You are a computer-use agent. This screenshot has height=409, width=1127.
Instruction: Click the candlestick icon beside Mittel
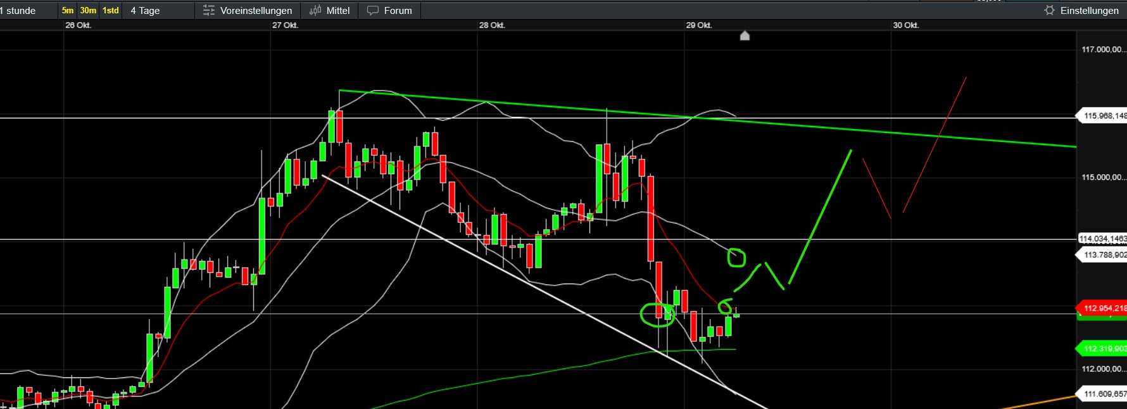click(315, 10)
